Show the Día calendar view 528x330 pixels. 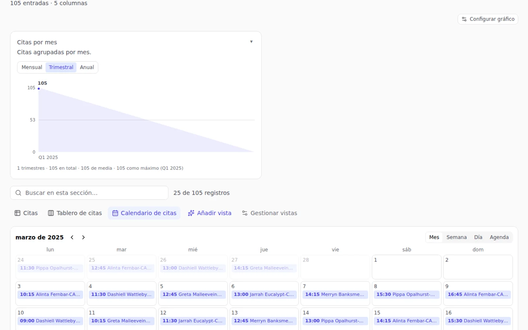tap(478, 237)
